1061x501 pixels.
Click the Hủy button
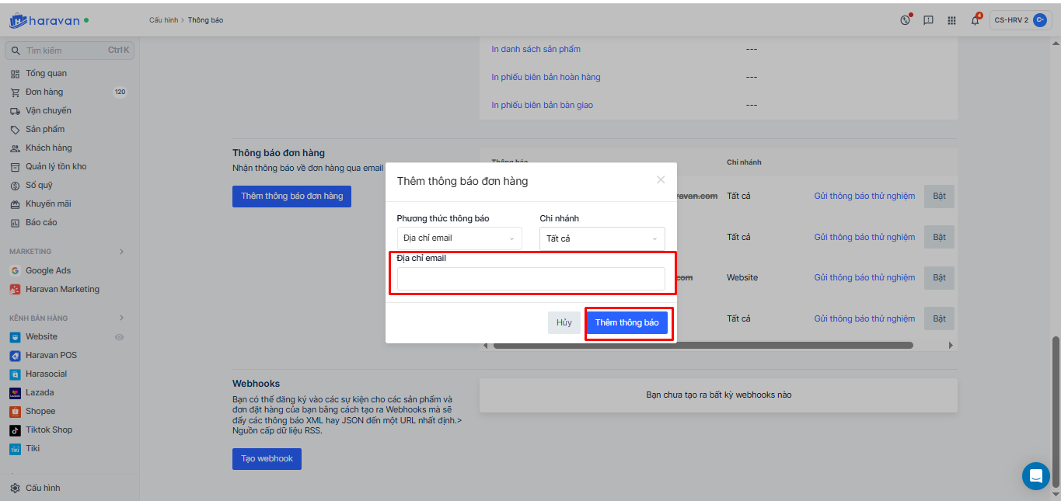564,322
